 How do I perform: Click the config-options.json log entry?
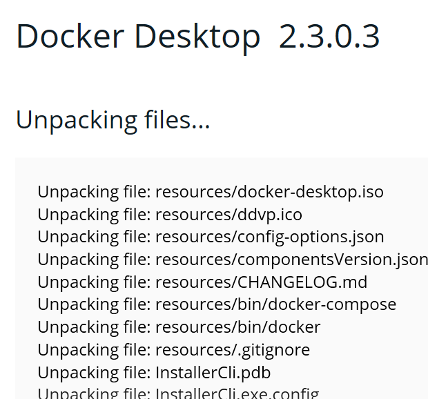(x=211, y=237)
